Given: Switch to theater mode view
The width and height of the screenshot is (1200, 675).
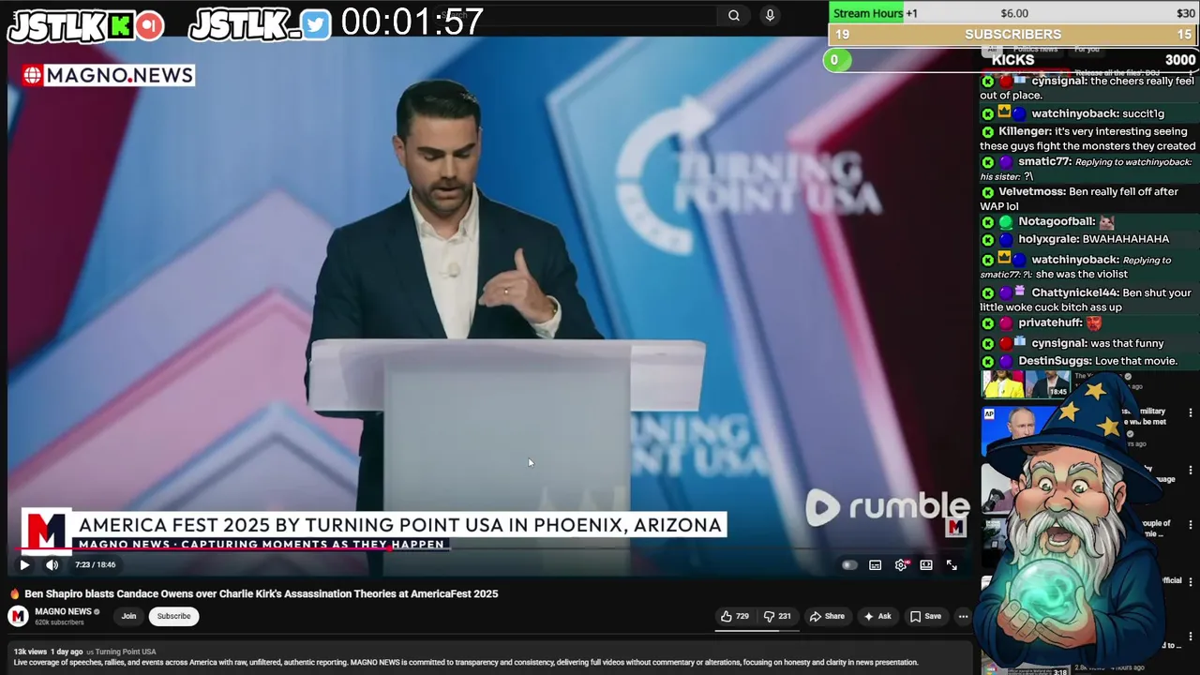Looking at the screenshot, I should (x=926, y=564).
